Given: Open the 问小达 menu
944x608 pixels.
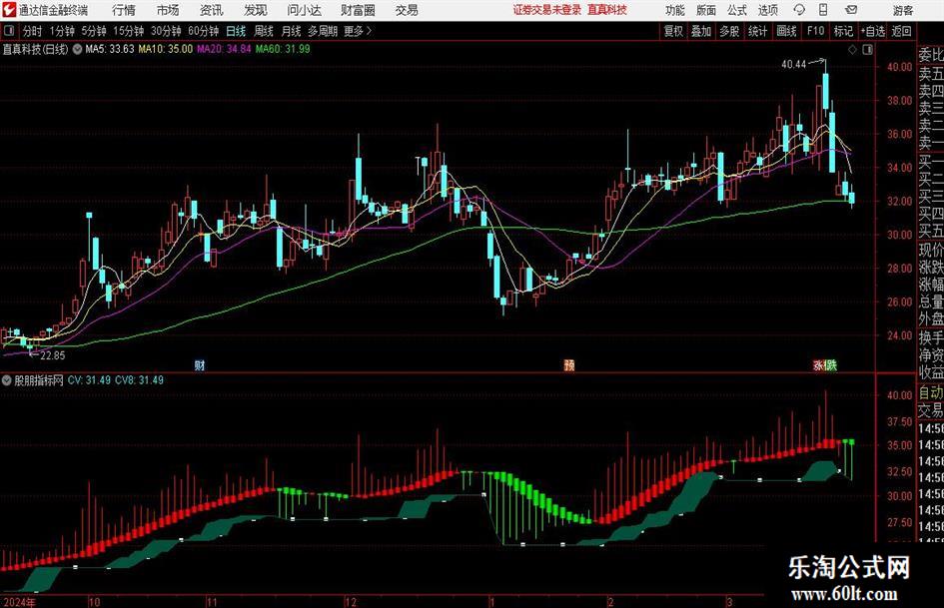Looking at the screenshot, I should tap(304, 10).
